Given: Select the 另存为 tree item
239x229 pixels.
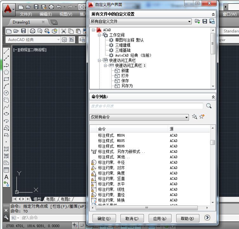Looking at the screenshot, I should click(127, 86).
